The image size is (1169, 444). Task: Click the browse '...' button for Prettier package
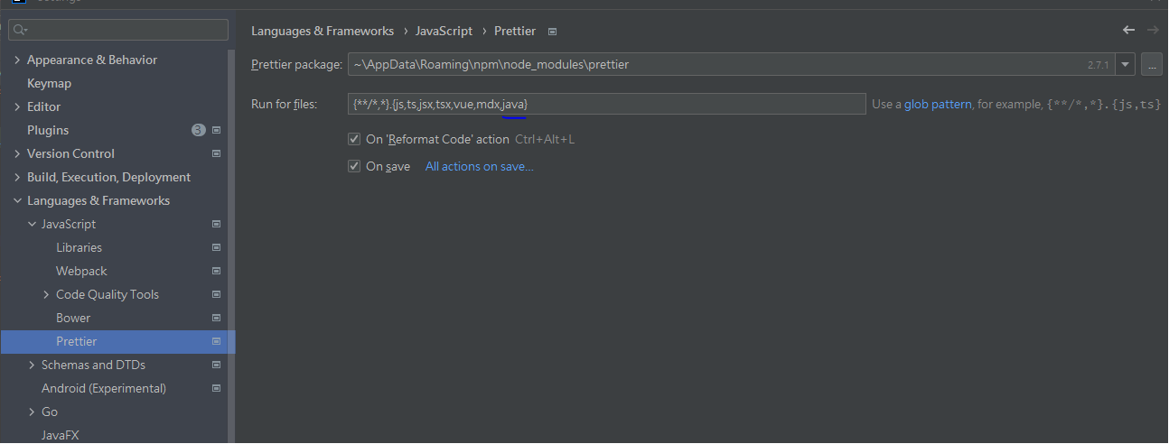[x=1152, y=65]
